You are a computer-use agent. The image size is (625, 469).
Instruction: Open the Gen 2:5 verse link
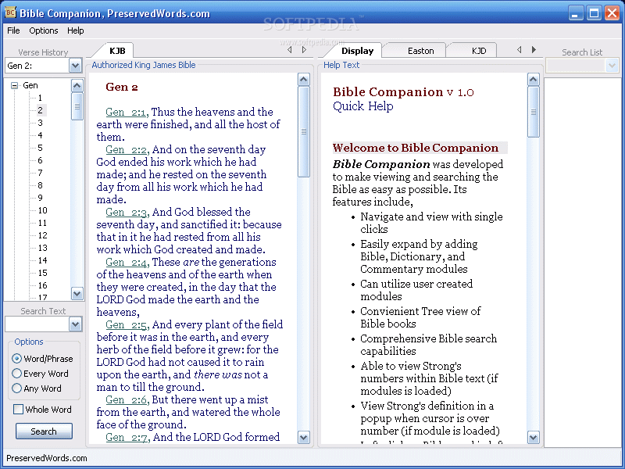pyautogui.click(x=127, y=324)
